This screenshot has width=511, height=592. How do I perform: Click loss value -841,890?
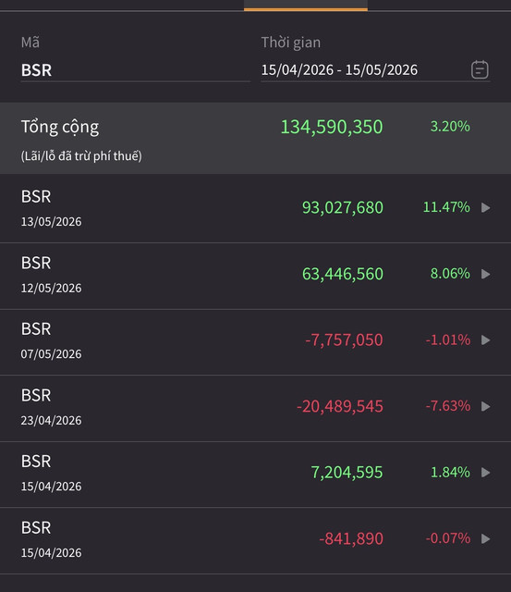point(351,538)
